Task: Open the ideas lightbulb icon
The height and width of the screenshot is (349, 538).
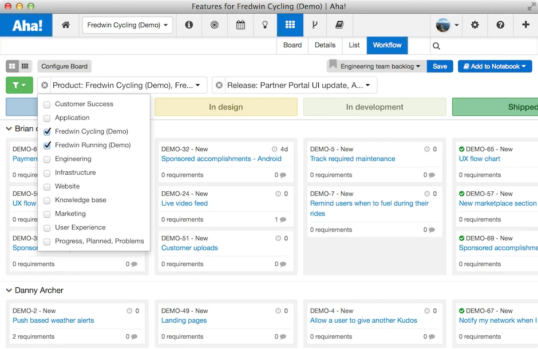Action: click(265, 25)
